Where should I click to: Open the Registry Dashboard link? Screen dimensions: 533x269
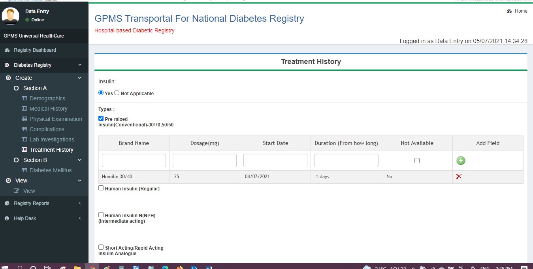[35, 50]
